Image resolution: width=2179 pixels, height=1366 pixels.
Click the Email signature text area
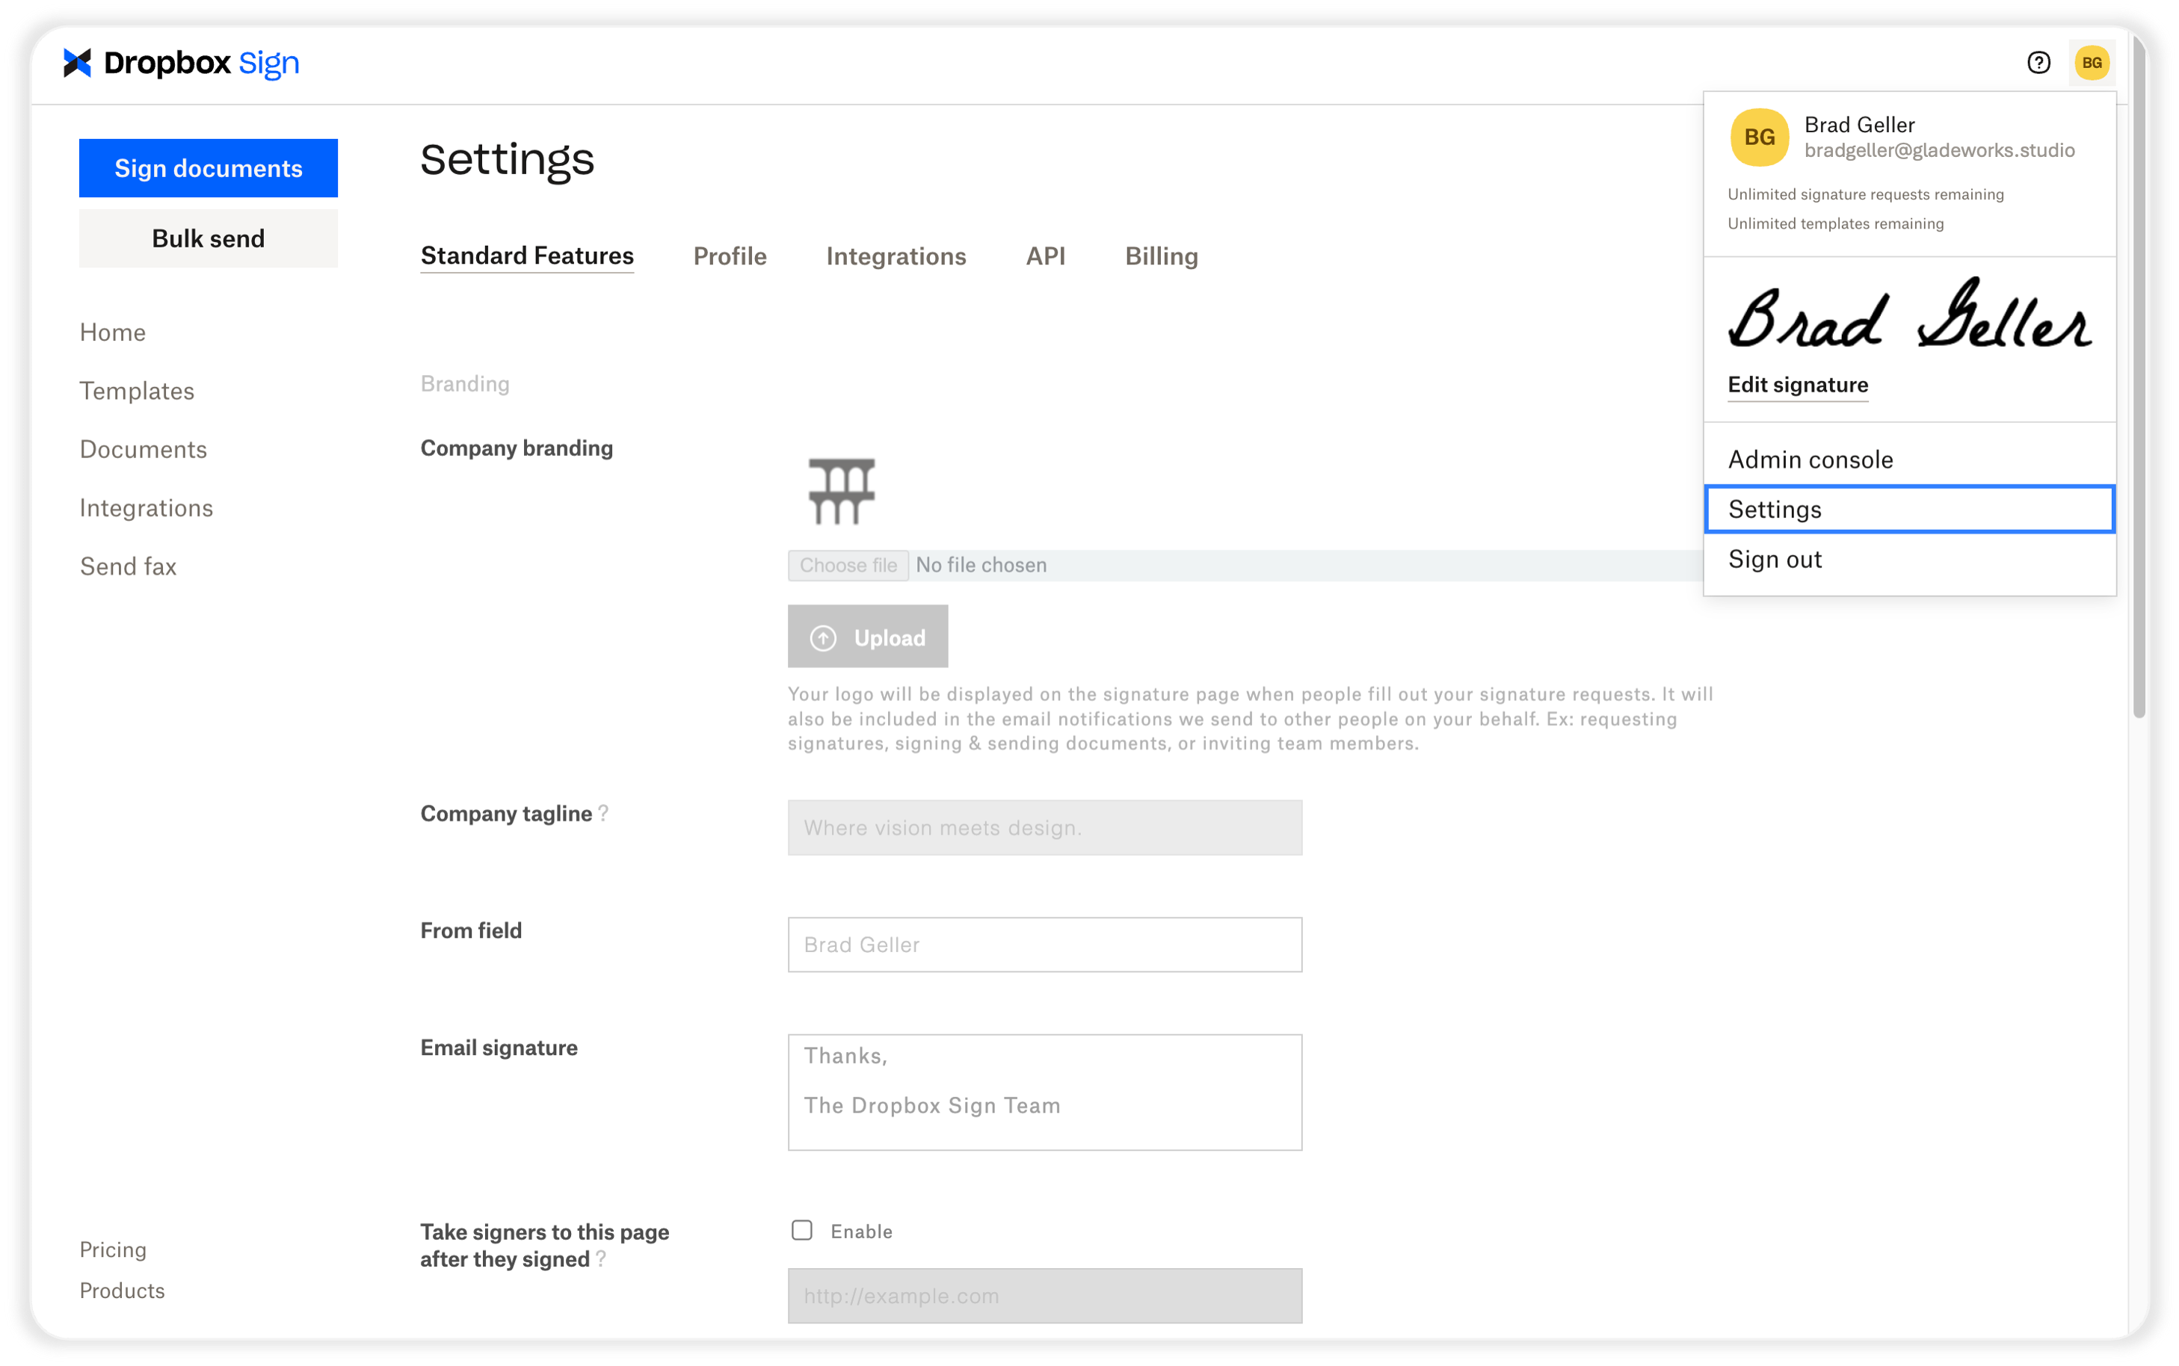(1044, 1091)
